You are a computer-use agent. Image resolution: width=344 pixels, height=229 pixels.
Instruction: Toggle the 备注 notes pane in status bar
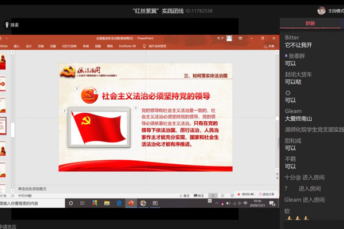[185, 196]
